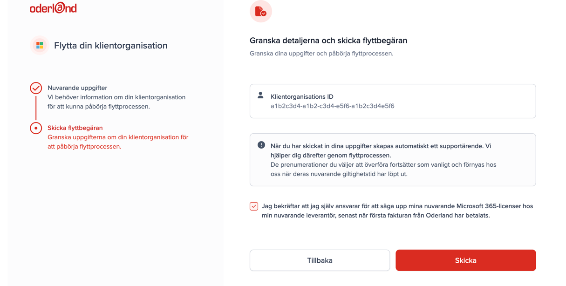Click the confirmation text about Microsoft 365-licenser
The image size is (566, 286).
(x=397, y=211)
